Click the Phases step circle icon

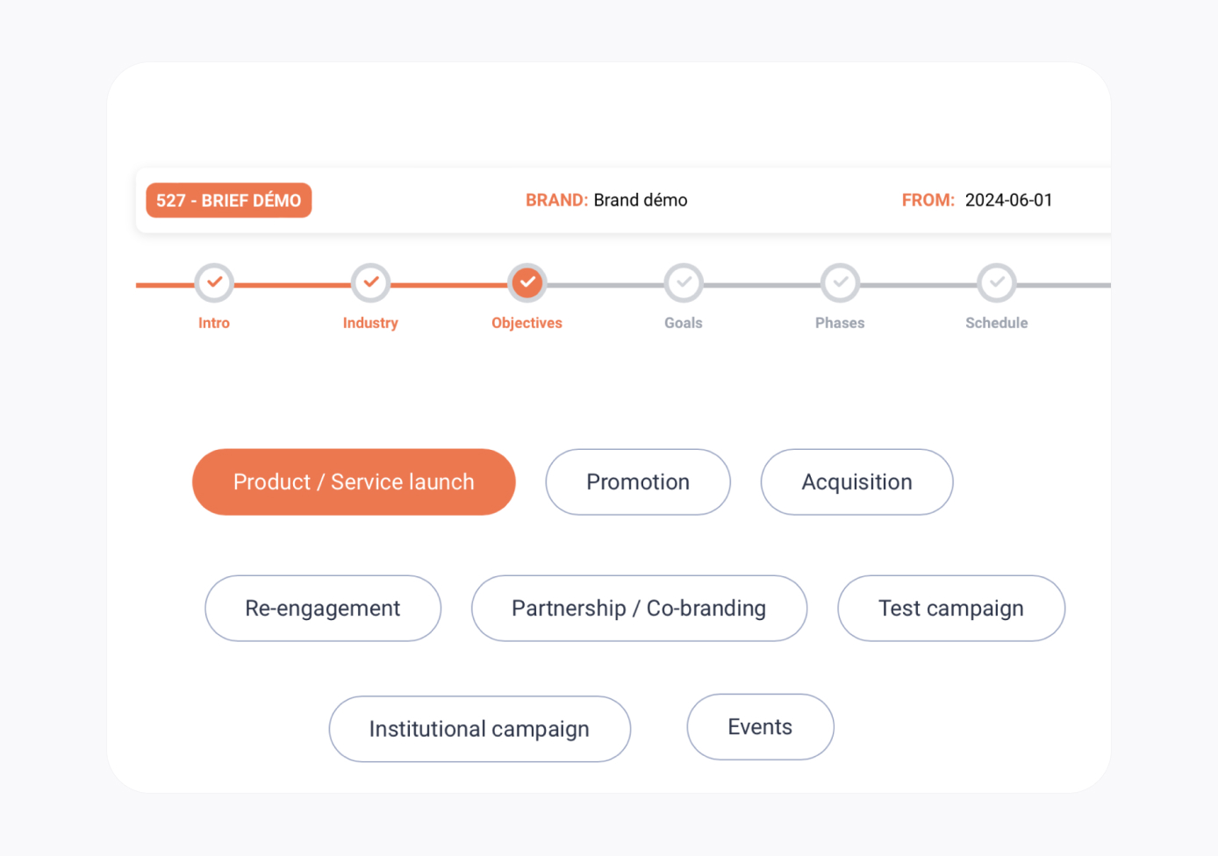(x=840, y=282)
